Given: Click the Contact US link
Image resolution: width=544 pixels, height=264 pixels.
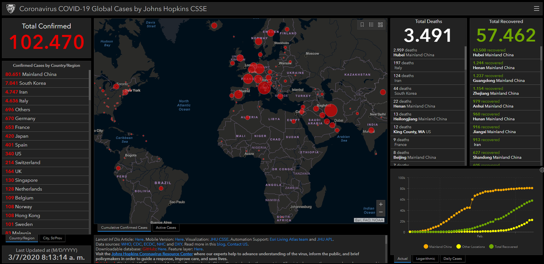Looking at the screenshot, I should (238, 244).
